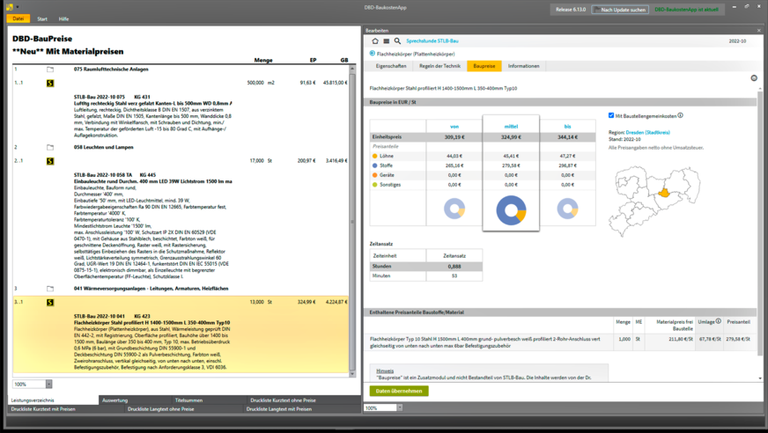Click the search magnifier icon

[397, 41]
